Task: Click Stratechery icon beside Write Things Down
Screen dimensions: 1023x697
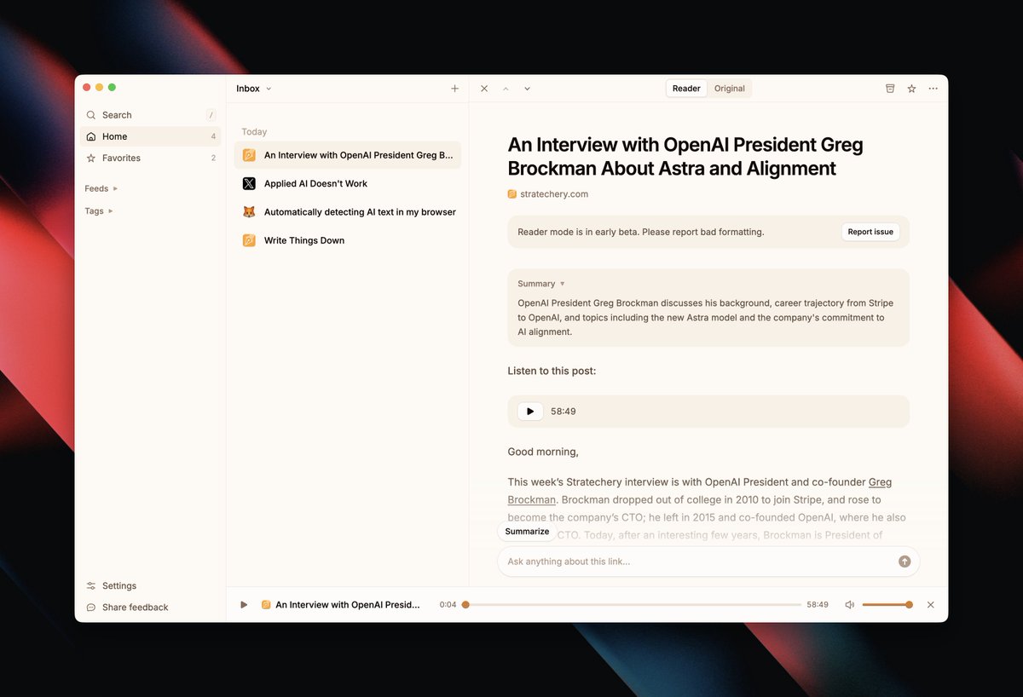Action: (249, 240)
